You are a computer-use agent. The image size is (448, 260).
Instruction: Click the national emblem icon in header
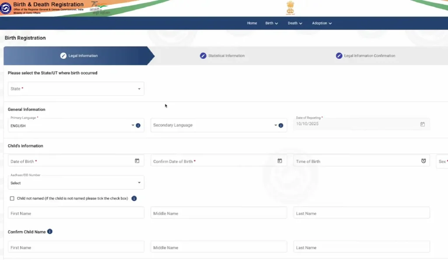pos(290,7)
